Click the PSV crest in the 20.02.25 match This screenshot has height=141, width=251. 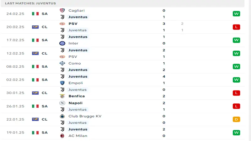(x=62, y=24)
